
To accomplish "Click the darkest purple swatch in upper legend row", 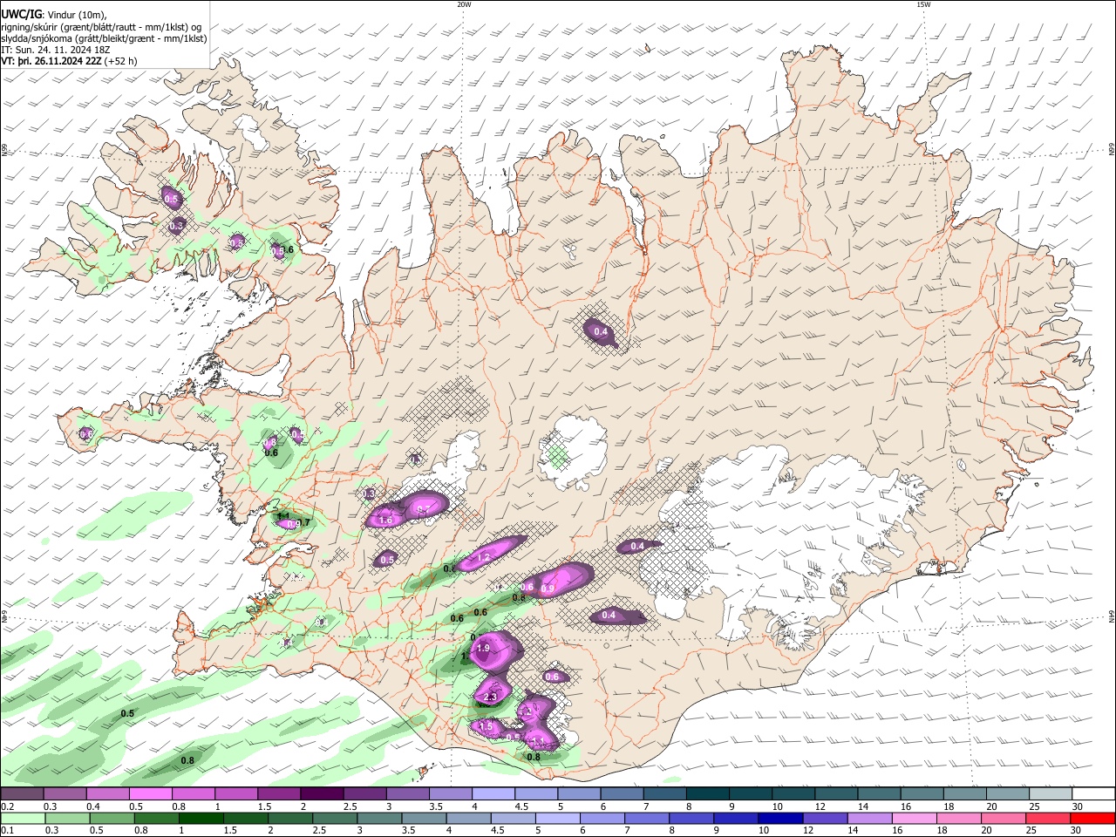I will 321,794.
